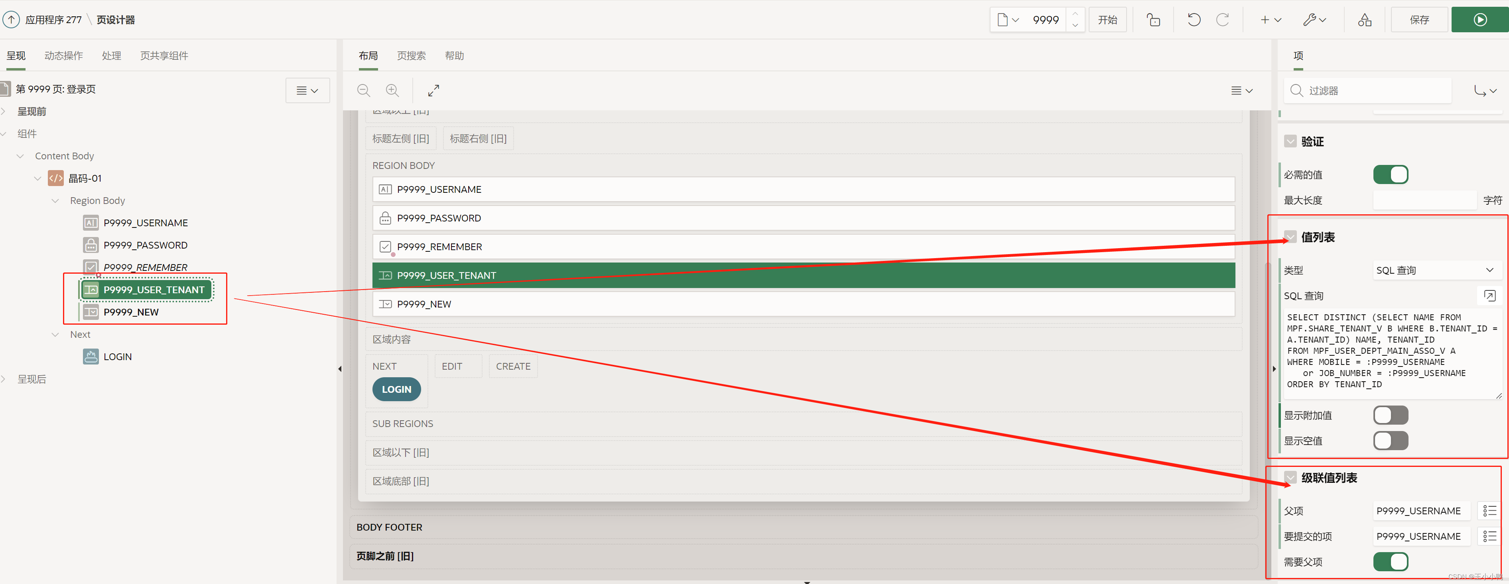
Task: Switch to the 动态操作 tab
Action: [63, 56]
